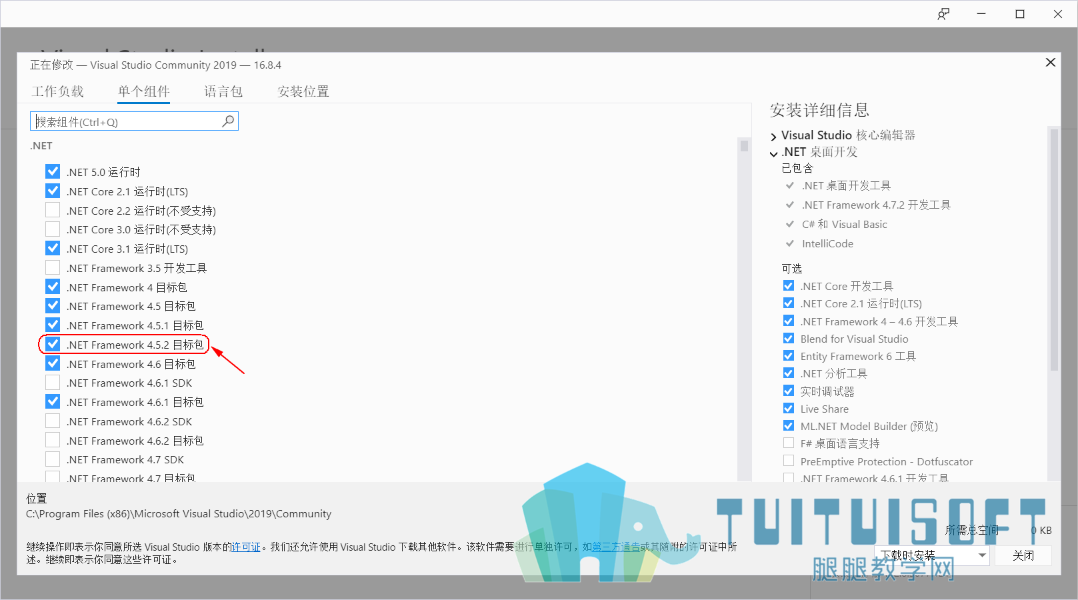Close the modify dialog with X
Viewport: 1078px width, 600px height.
1051,62
